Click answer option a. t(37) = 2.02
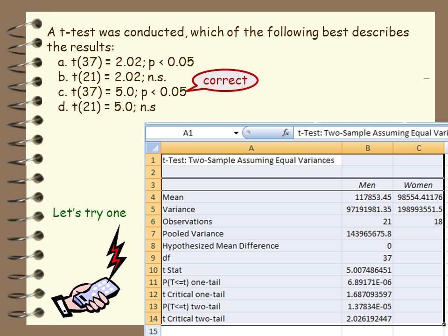This screenshot has width=448, height=336. [x=126, y=62]
